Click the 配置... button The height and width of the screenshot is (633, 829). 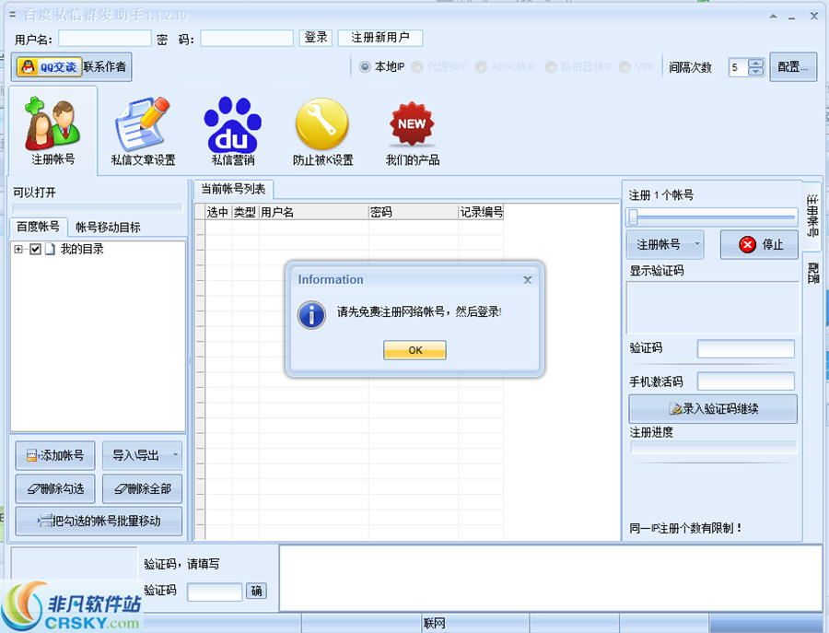pos(793,66)
